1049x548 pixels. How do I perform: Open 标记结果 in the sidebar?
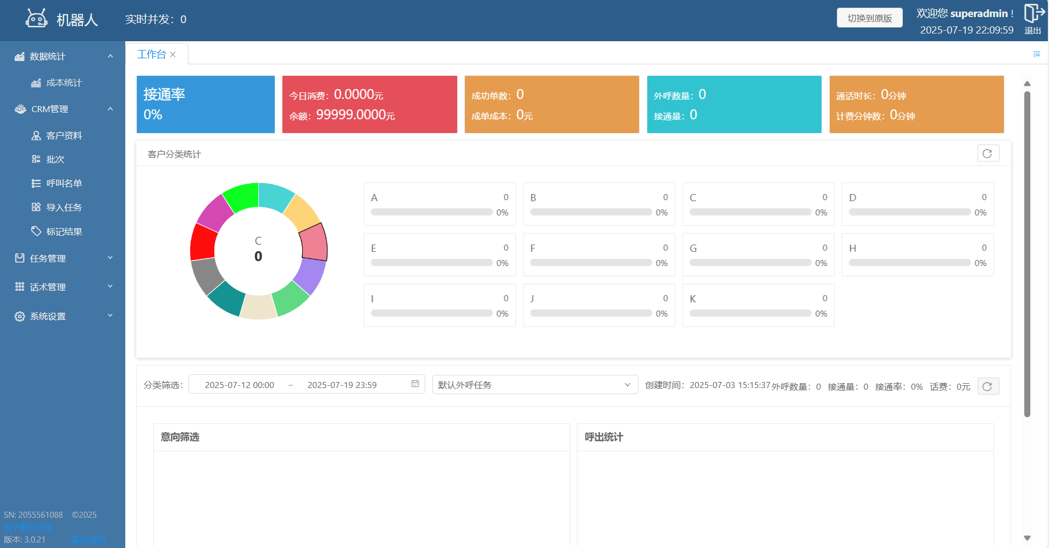tap(64, 231)
